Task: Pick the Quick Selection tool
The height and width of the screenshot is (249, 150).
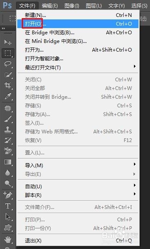Action: click(8, 75)
